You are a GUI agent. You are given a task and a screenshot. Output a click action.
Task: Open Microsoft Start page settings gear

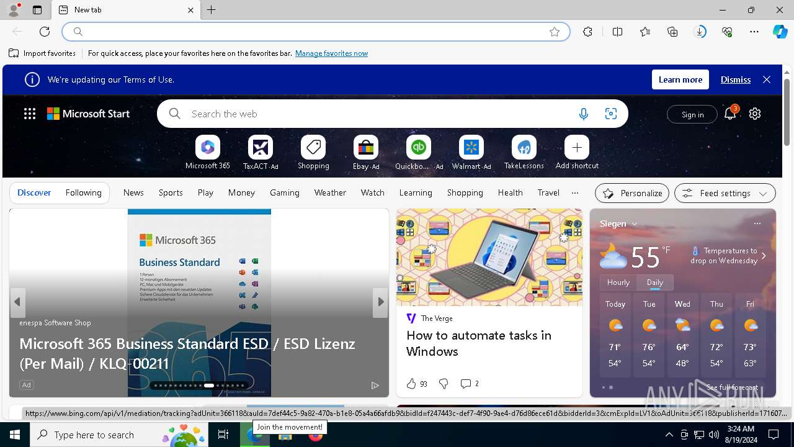pos(755,114)
